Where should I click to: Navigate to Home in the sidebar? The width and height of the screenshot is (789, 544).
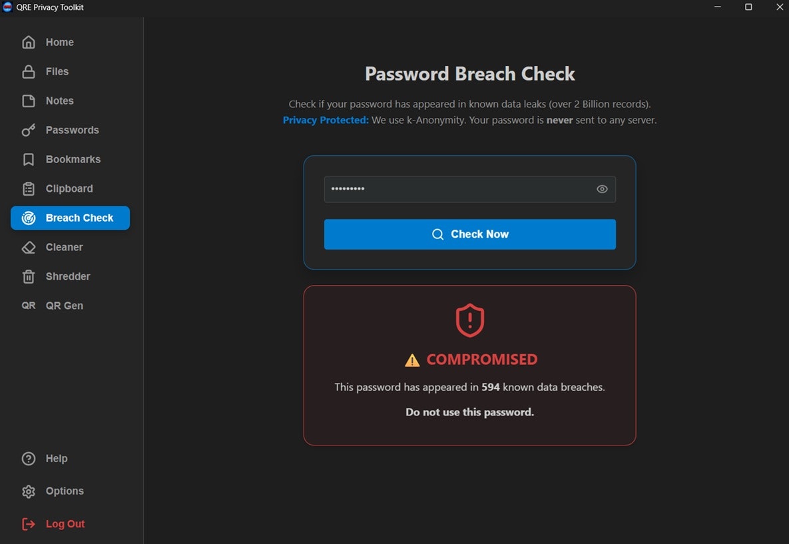[x=29, y=42]
